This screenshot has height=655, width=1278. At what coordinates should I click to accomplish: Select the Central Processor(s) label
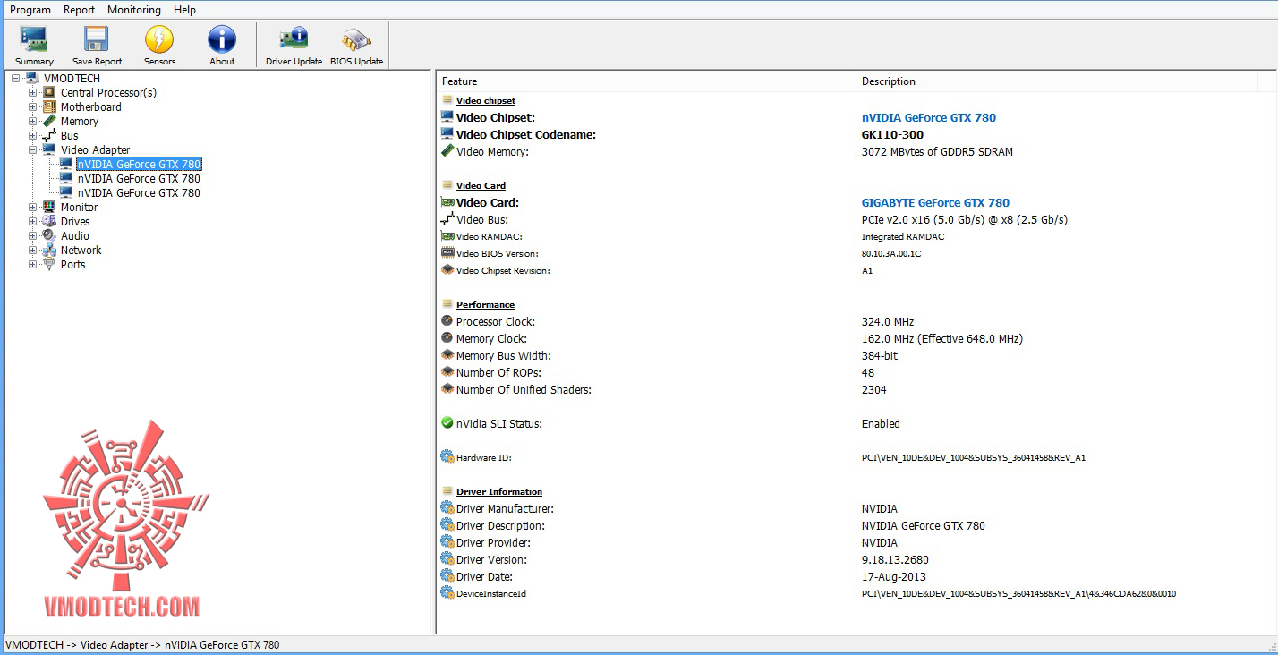pyautogui.click(x=108, y=92)
